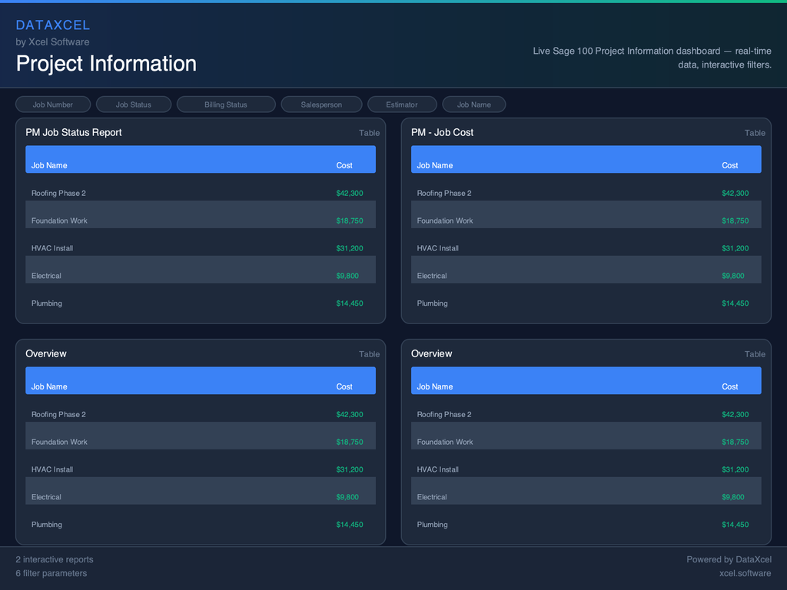Select the Salesperson filter pill
Image resolution: width=787 pixels, height=590 pixels.
(x=321, y=104)
